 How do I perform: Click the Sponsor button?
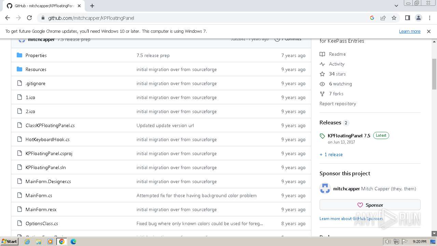(370, 205)
